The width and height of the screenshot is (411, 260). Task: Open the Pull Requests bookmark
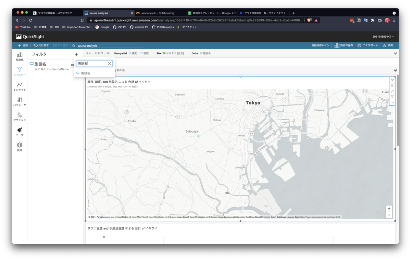[163, 27]
